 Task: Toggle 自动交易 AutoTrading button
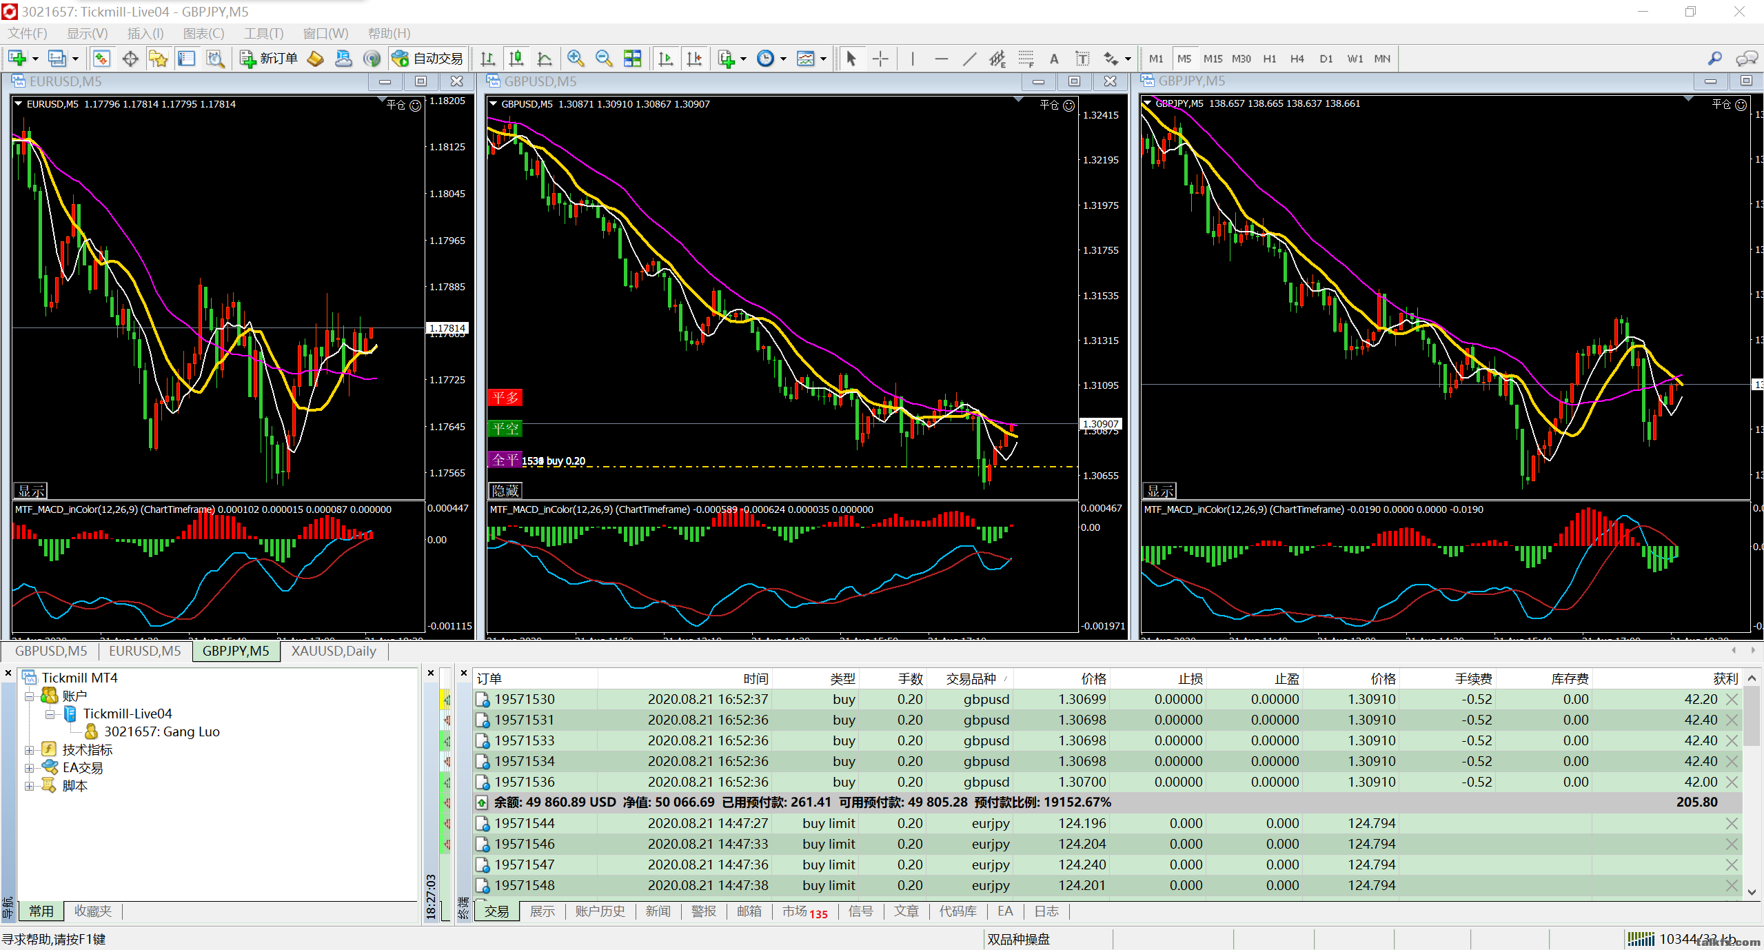(x=427, y=59)
